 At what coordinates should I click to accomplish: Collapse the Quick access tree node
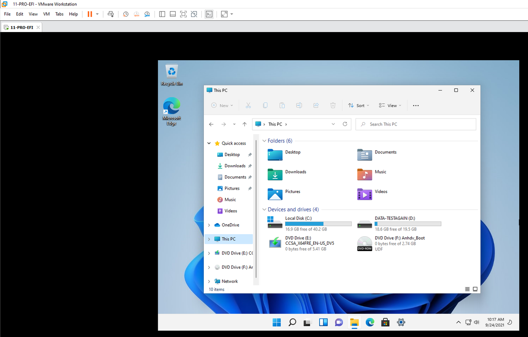click(x=209, y=143)
